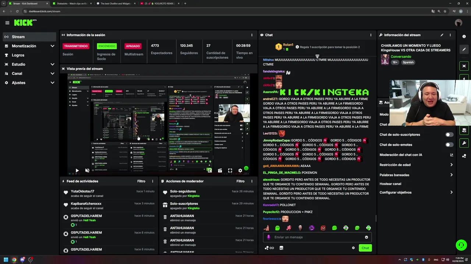The width and height of the screenshot is (471, 264).
Task: Click the Enviar un mensaje input field
Action: coord(317,237)
